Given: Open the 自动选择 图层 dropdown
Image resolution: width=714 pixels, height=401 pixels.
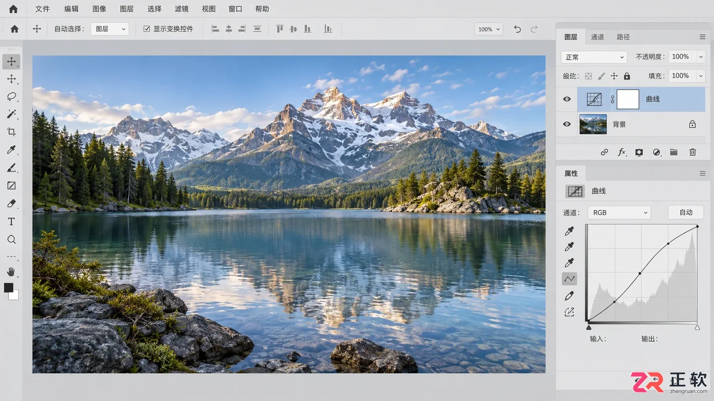Looking at the screenshot, I should pyautogui.click(x=110, y=29).
